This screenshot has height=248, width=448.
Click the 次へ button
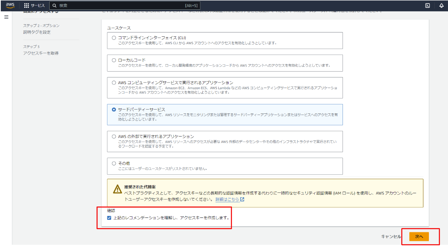pyautogui.click(x=419, y=237)
